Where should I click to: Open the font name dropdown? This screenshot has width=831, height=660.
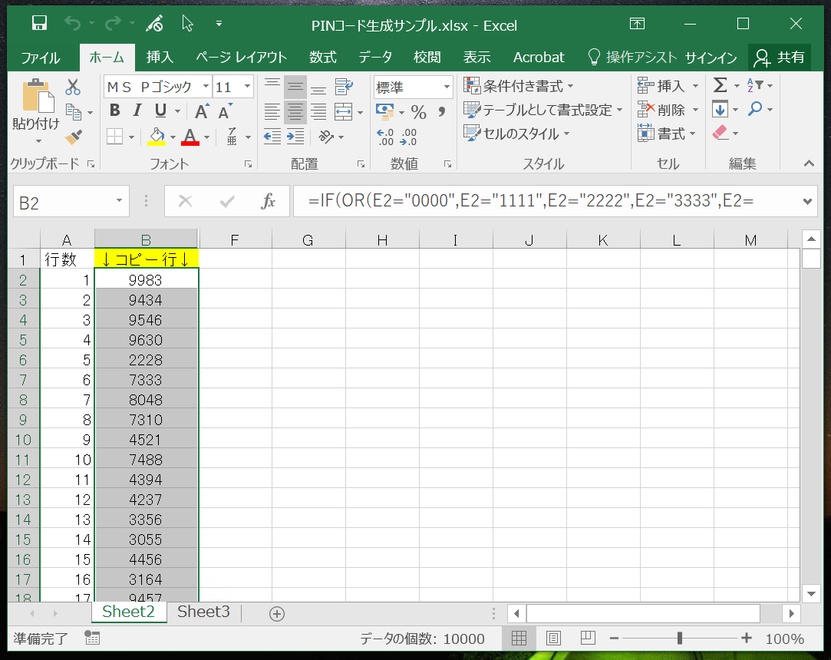click(206, 87)
